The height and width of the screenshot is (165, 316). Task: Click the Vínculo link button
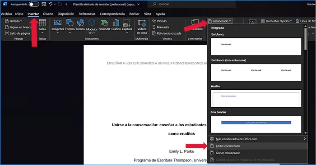click(x=159, y=21)
